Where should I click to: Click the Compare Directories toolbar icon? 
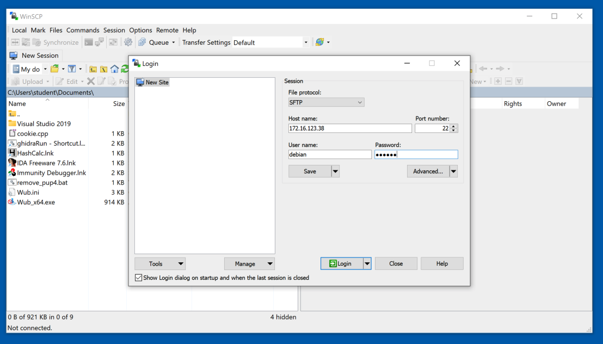coord(15,42)
